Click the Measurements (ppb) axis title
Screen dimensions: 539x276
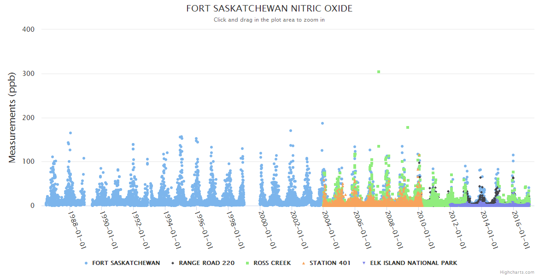[12, 117]
